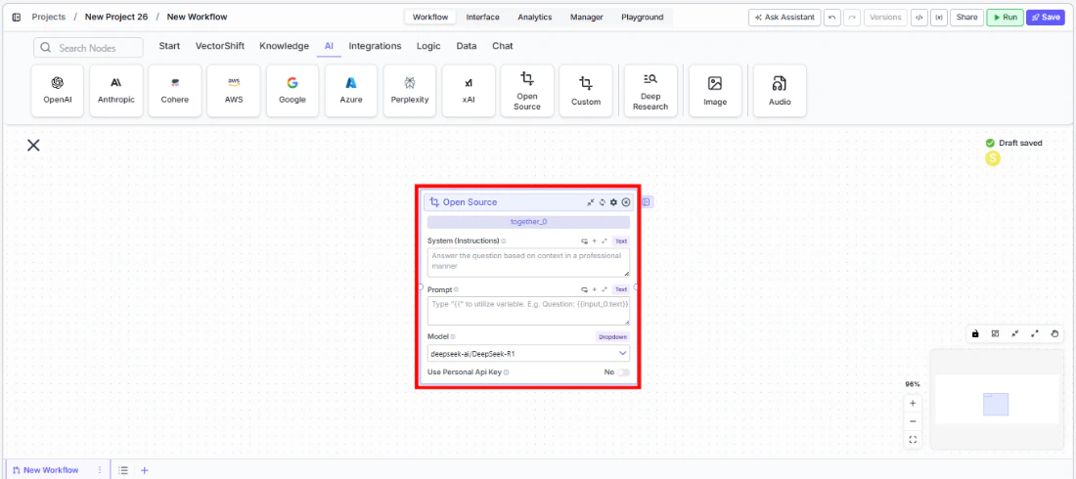Image resolution: width=1076 pixels, height=479 pixels.
Task: Expand the System Instructions field
Action: [x=605, y=240]
